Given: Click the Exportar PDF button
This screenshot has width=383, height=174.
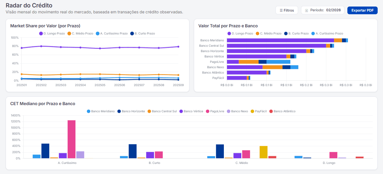Looking at the screenshot, I should pyautogui.click(x=363, y=10).
